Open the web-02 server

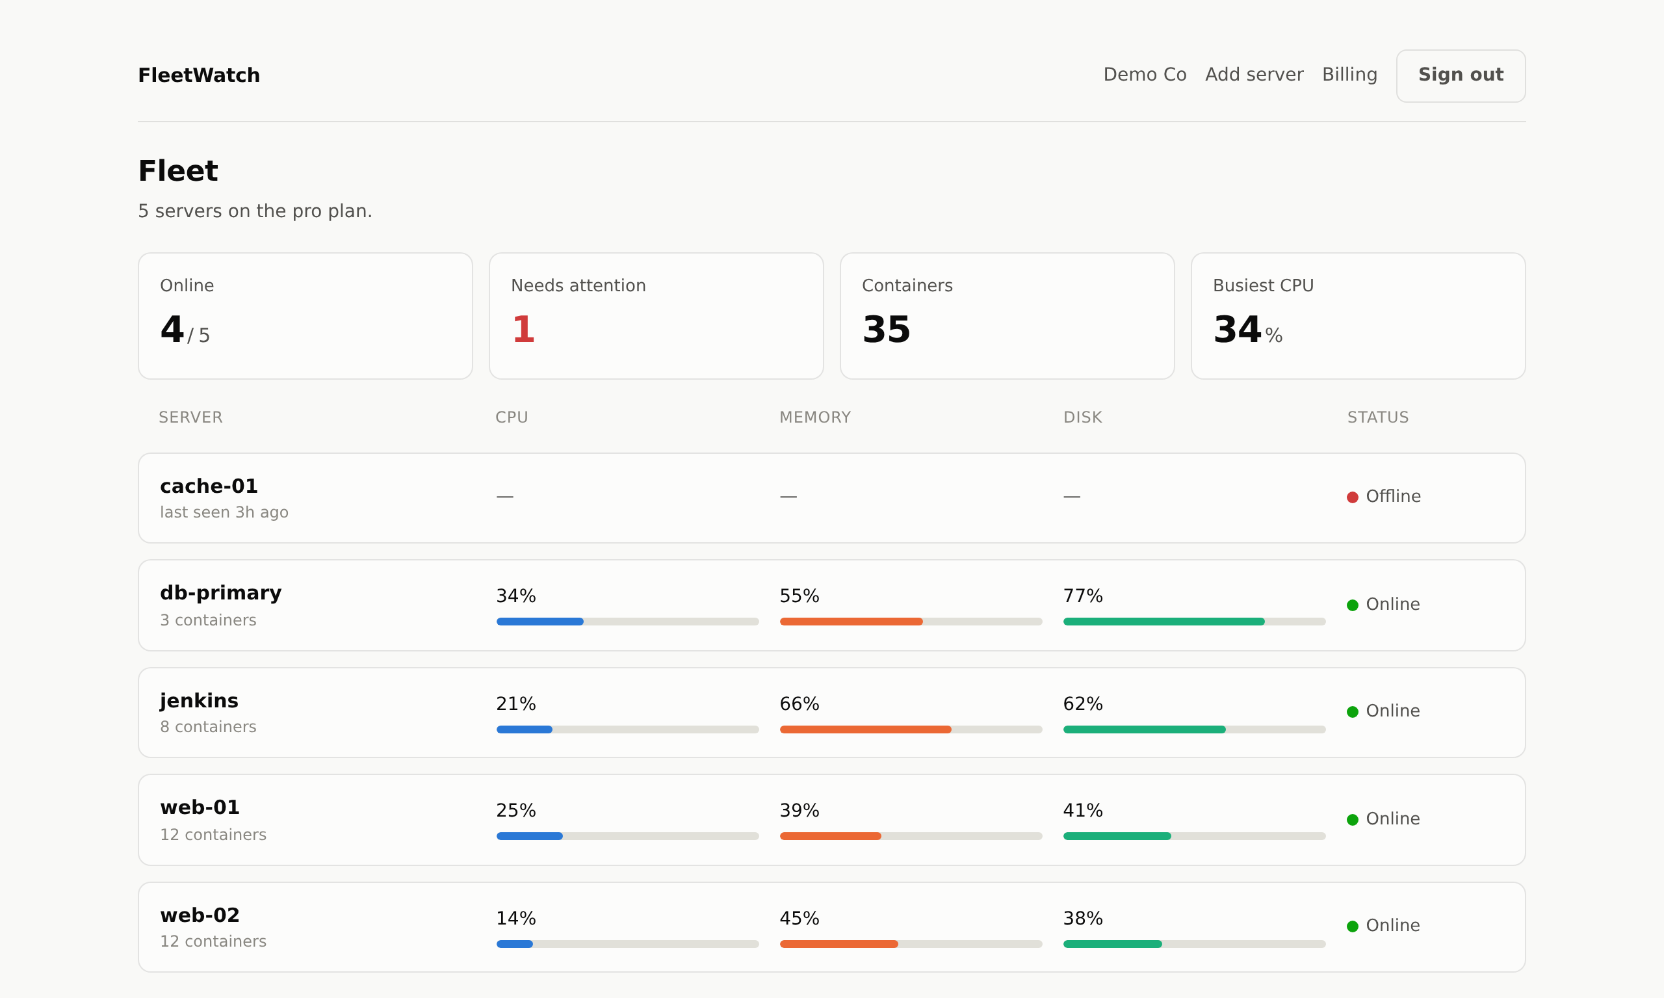(x=831, y=927)
